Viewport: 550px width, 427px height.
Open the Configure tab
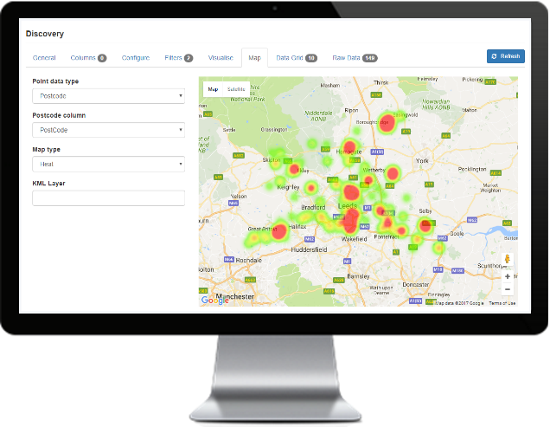coord(136,58)
